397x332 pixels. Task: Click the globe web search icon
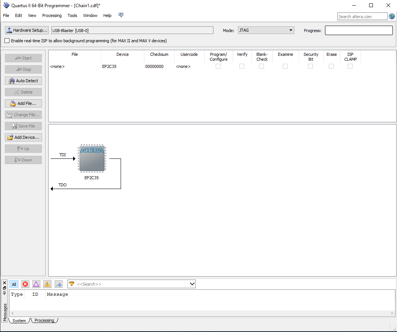pyautogui.click(x=392, y=17)
